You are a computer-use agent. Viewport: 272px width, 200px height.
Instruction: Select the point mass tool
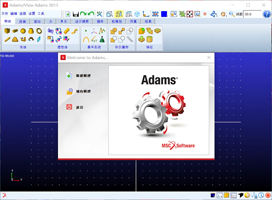(x=102, y=39)
